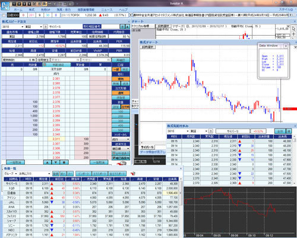The width and height of the screenshot is (297, 238).
Task: Click the board center square button
Action: pos(64,162)
